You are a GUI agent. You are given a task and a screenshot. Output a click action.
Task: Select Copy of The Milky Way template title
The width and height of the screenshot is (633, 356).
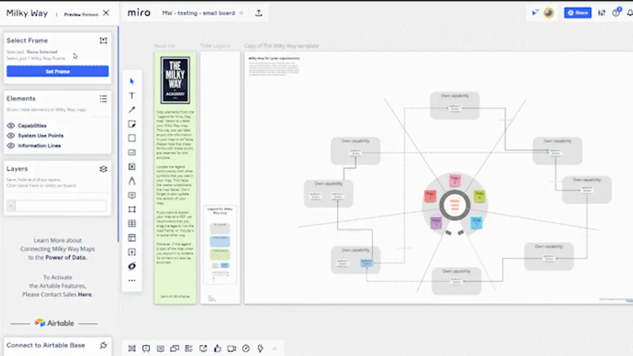click(282, 46)
